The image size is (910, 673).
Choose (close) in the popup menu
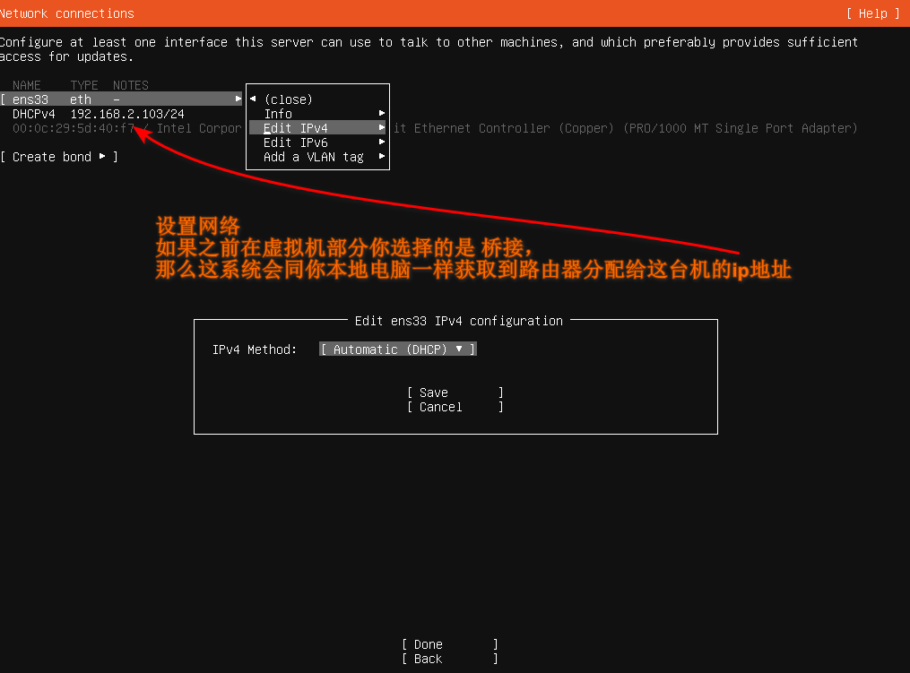288,99
